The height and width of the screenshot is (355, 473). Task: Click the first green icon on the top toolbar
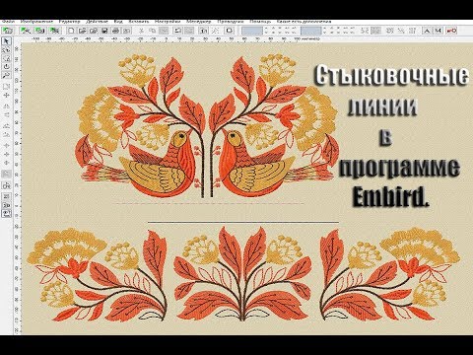tap(7, 31)
